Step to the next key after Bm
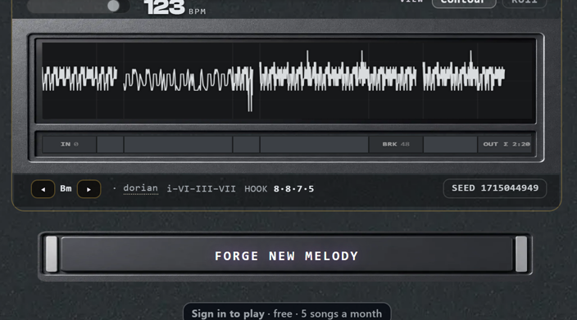 89,189
